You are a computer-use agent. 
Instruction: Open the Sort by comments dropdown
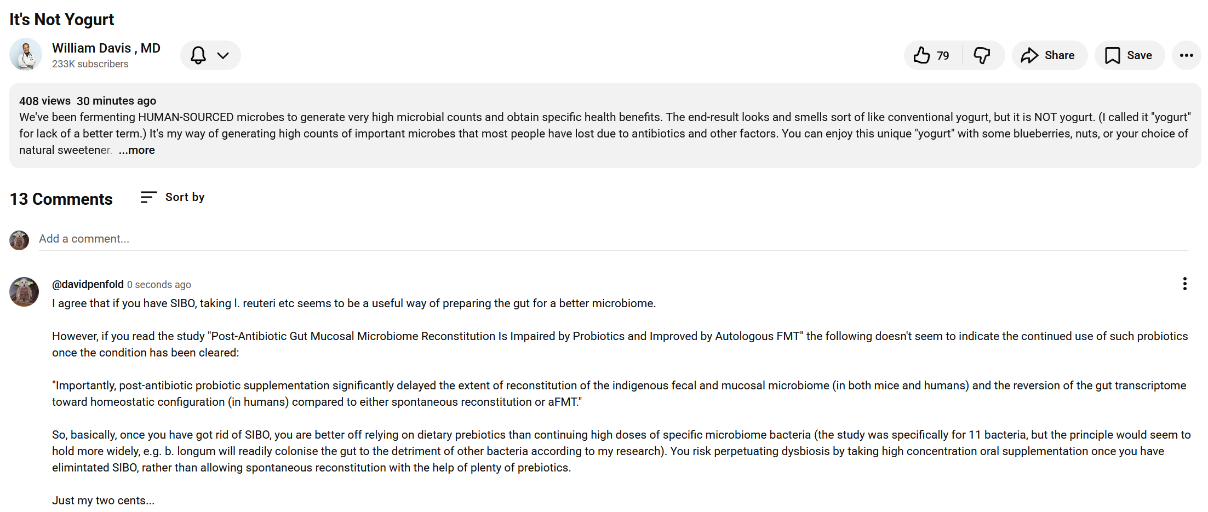pyautogui.click(x=185, y=197)
